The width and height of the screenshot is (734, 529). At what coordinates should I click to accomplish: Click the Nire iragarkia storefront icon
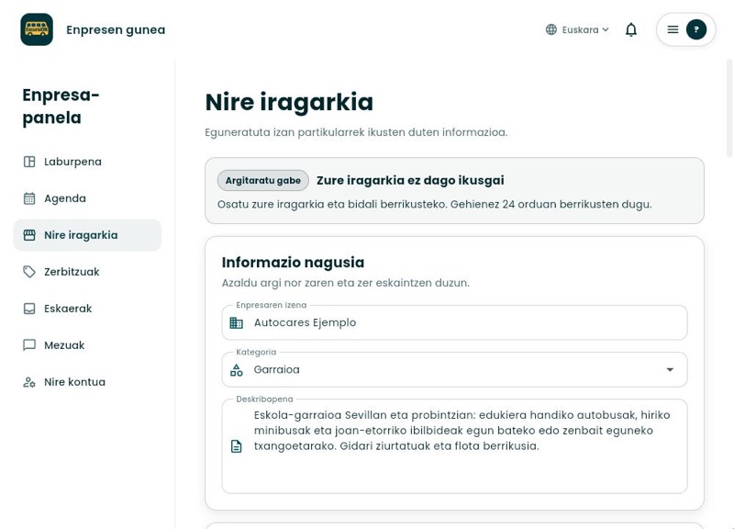click(29, 235)
